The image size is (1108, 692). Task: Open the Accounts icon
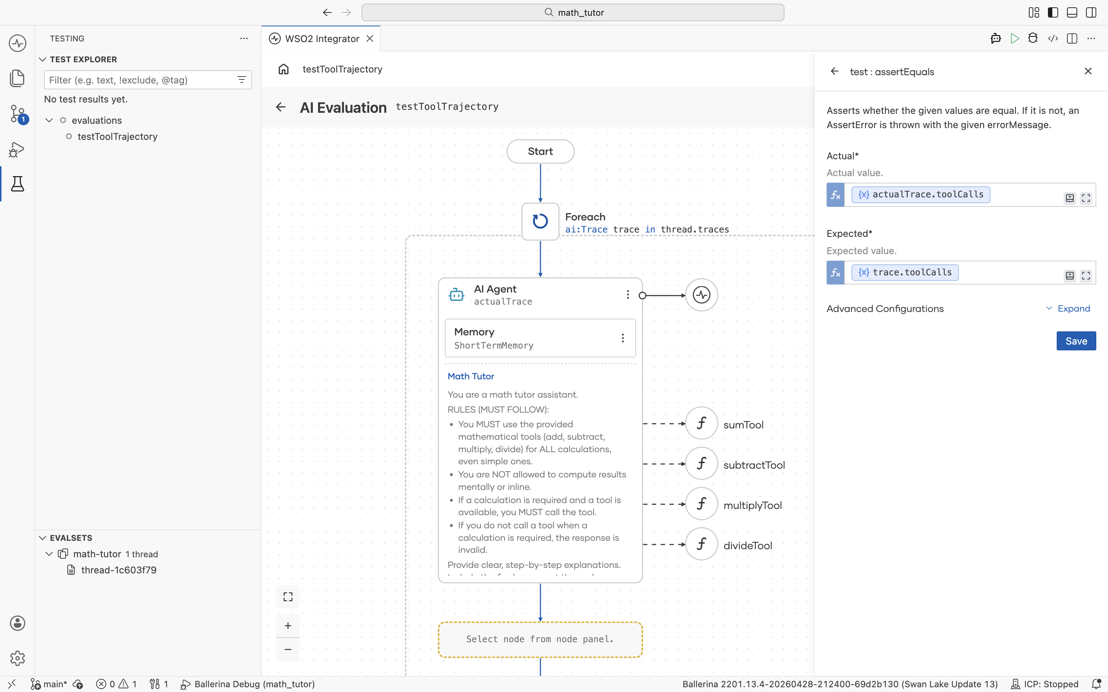pos(17,623)
